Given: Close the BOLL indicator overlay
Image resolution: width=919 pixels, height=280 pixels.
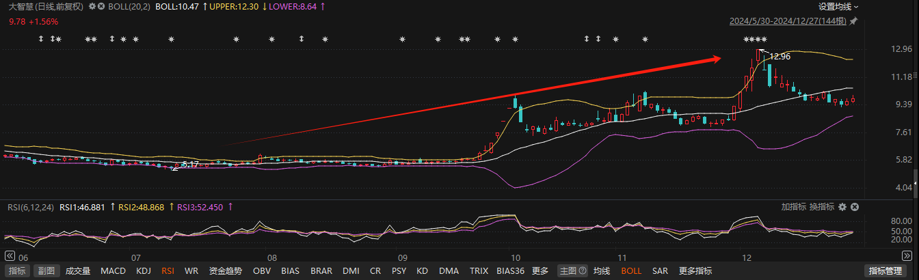Looking at the screenshot, I should click(101, 6).
